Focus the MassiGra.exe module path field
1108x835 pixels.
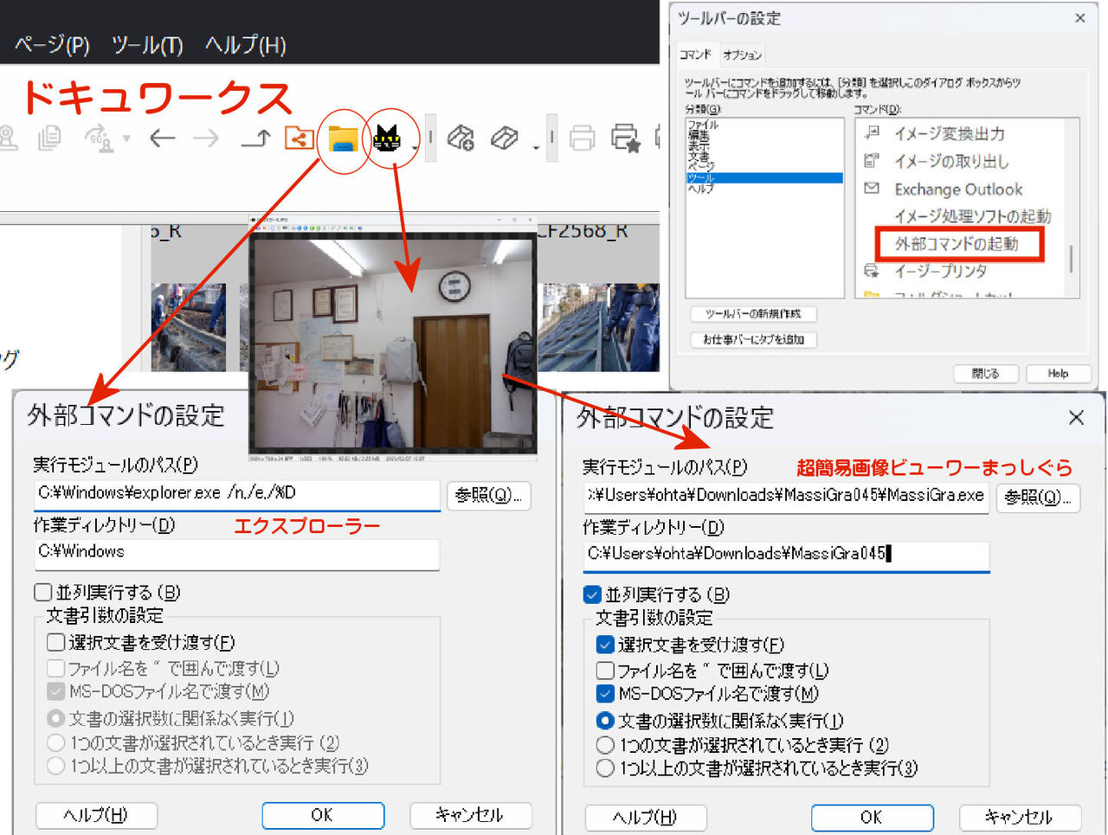786,497
